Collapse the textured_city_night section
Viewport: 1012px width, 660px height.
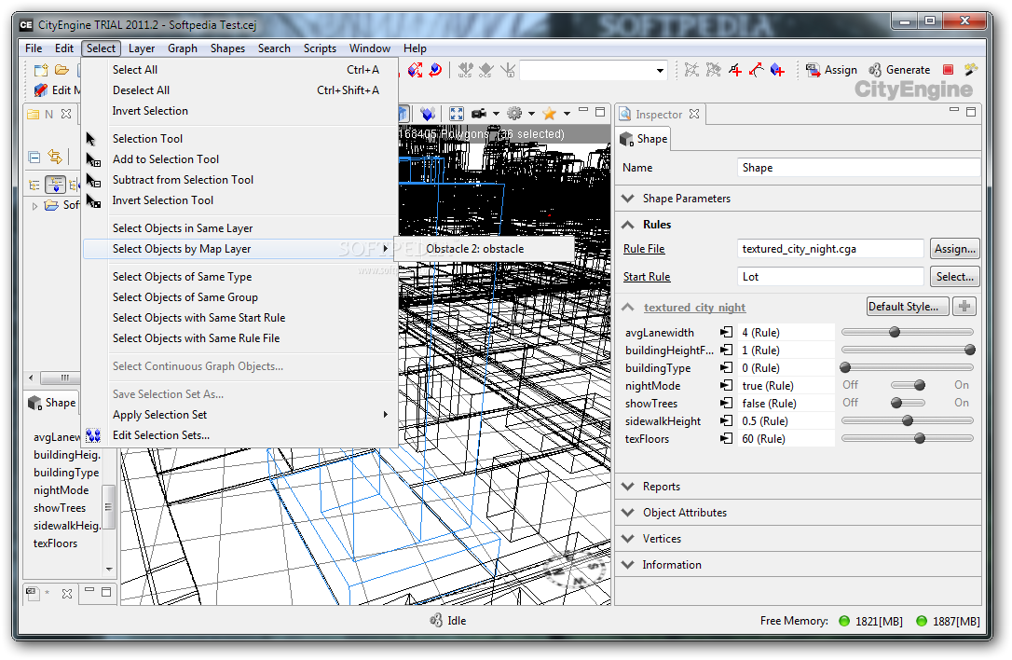[x=628, y=308]
